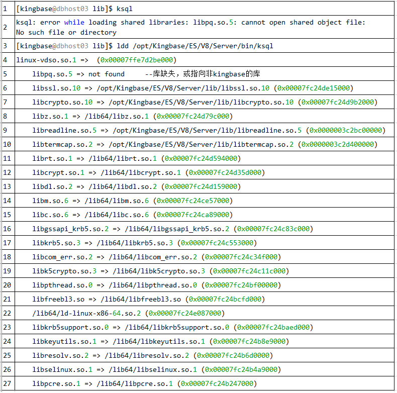Click the address (0x00007ffe7d2be000)
This screenshot has width=397, height=393.
(x=137, y=60)
